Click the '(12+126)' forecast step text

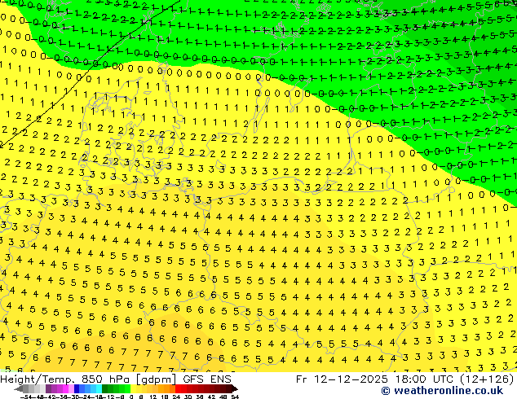pos(487,379)
